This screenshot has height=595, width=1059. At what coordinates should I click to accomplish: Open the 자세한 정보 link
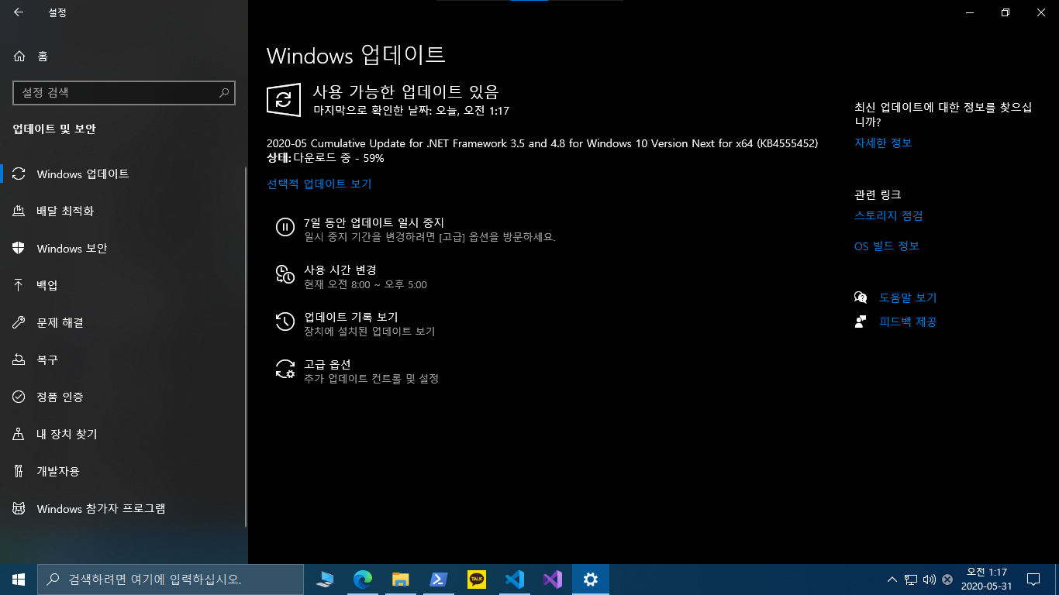click(x=883, y=143)
